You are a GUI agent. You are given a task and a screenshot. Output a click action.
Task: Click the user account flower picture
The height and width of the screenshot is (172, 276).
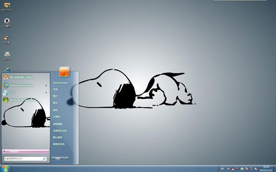[x=64, y=72]
